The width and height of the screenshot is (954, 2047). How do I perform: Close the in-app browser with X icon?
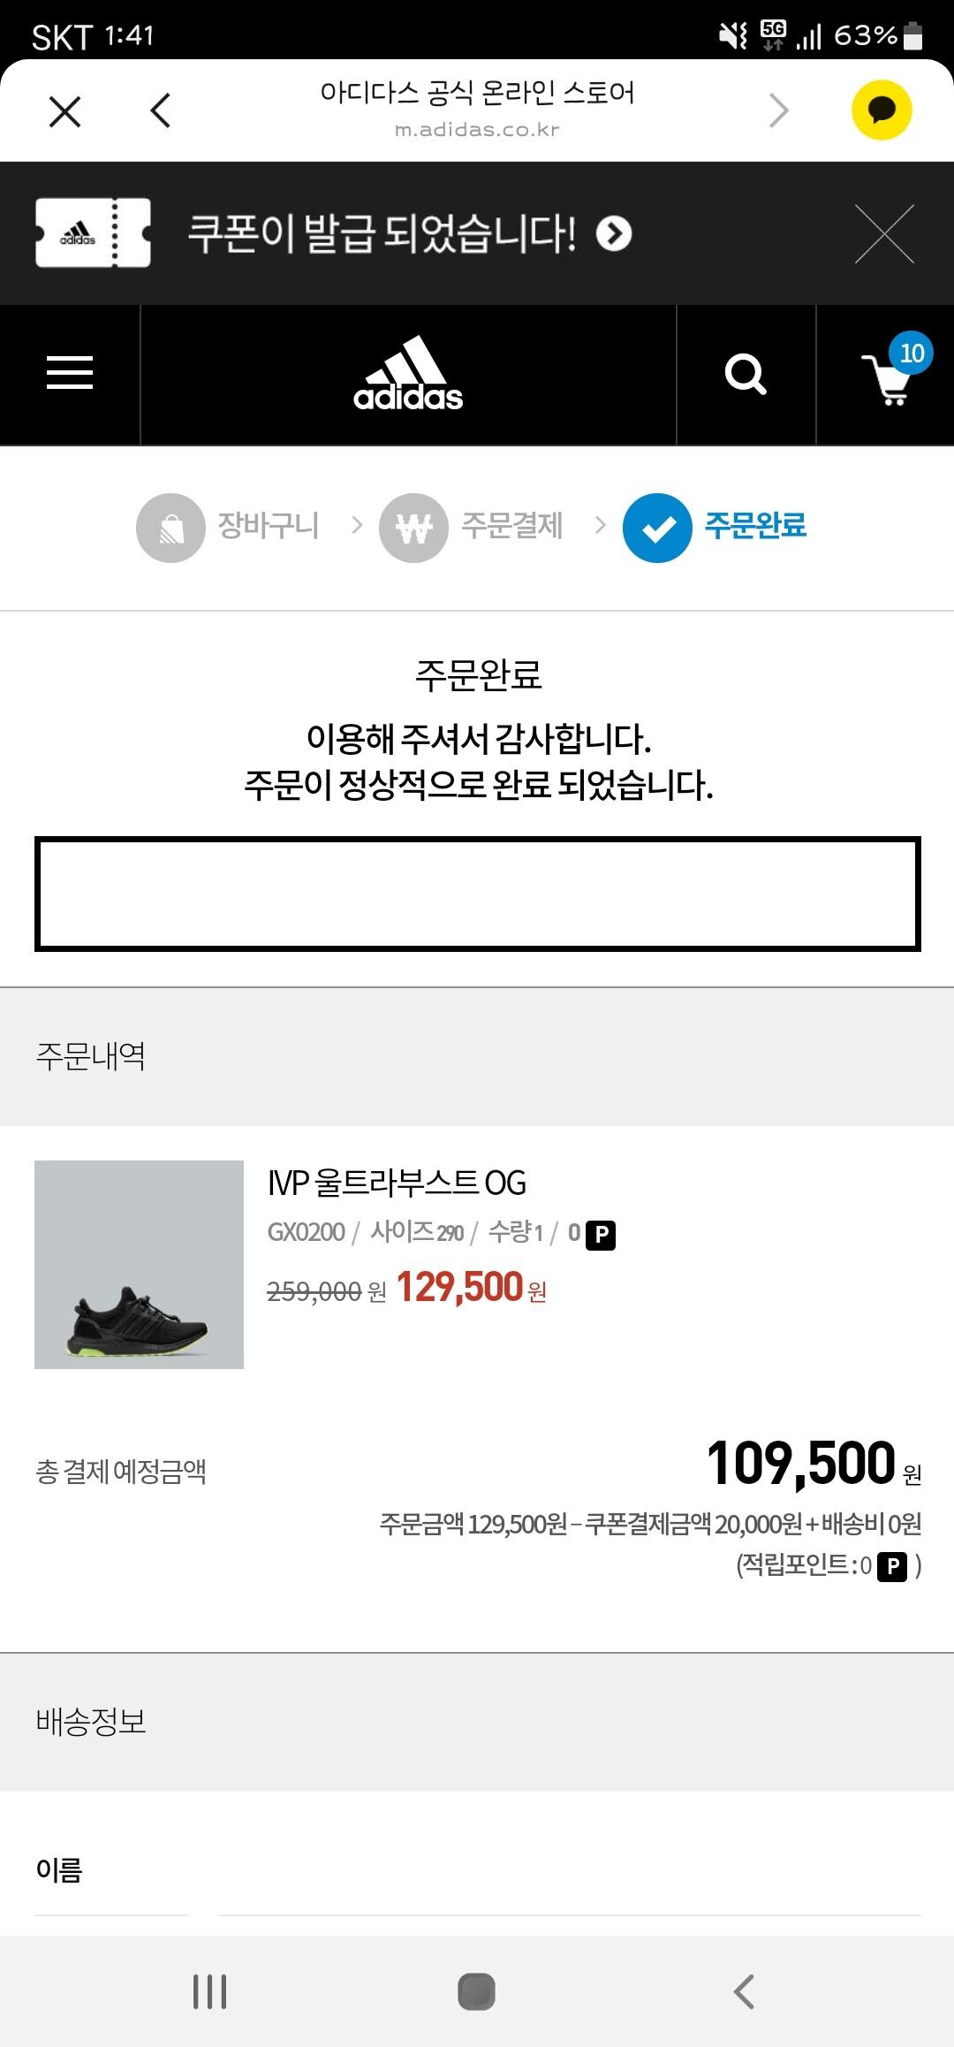[65, 111]
